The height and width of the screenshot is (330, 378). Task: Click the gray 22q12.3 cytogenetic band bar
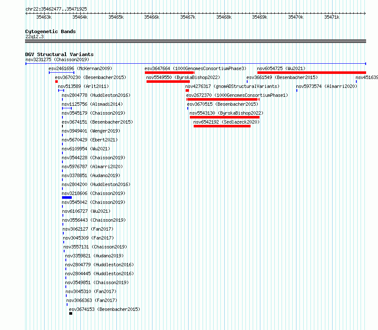pos(195,41)
